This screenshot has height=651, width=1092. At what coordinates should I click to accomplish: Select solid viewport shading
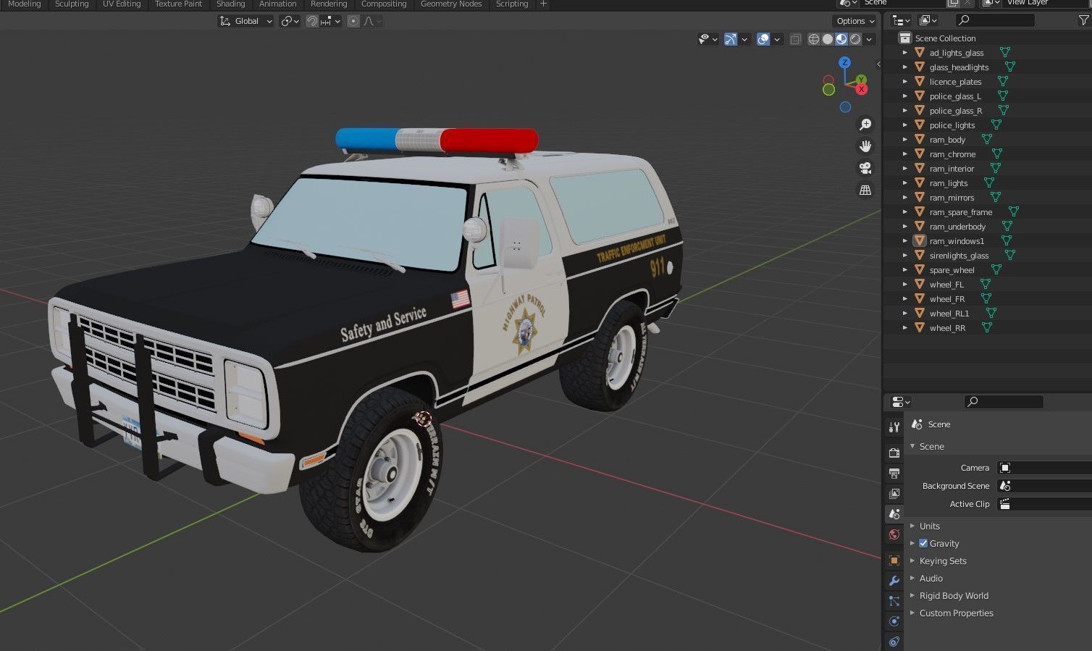tap(828, 39)
